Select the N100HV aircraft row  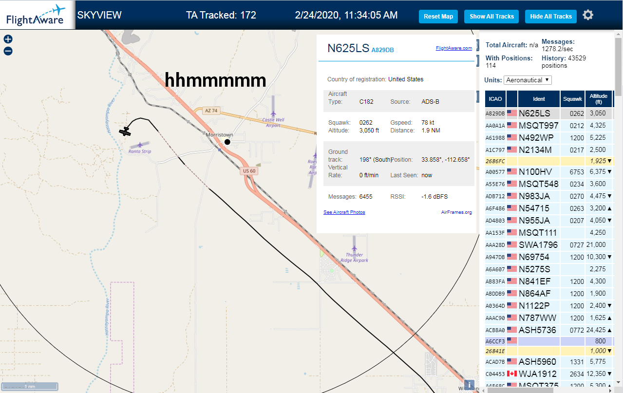point(549,171)
